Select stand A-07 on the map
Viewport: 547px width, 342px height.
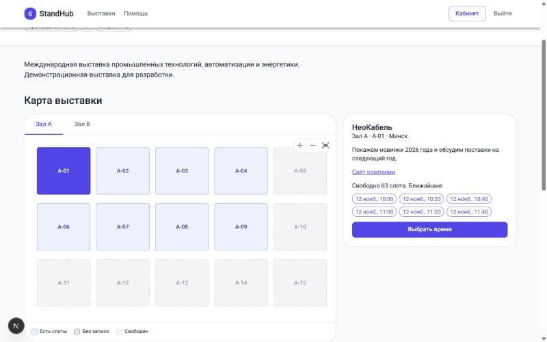tap(123, 227)
